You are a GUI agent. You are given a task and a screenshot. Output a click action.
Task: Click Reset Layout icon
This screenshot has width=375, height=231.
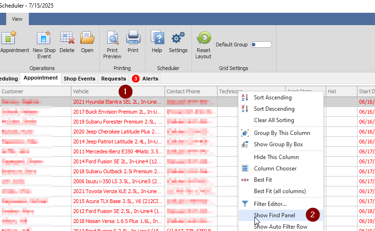click(x=203, y=38)
